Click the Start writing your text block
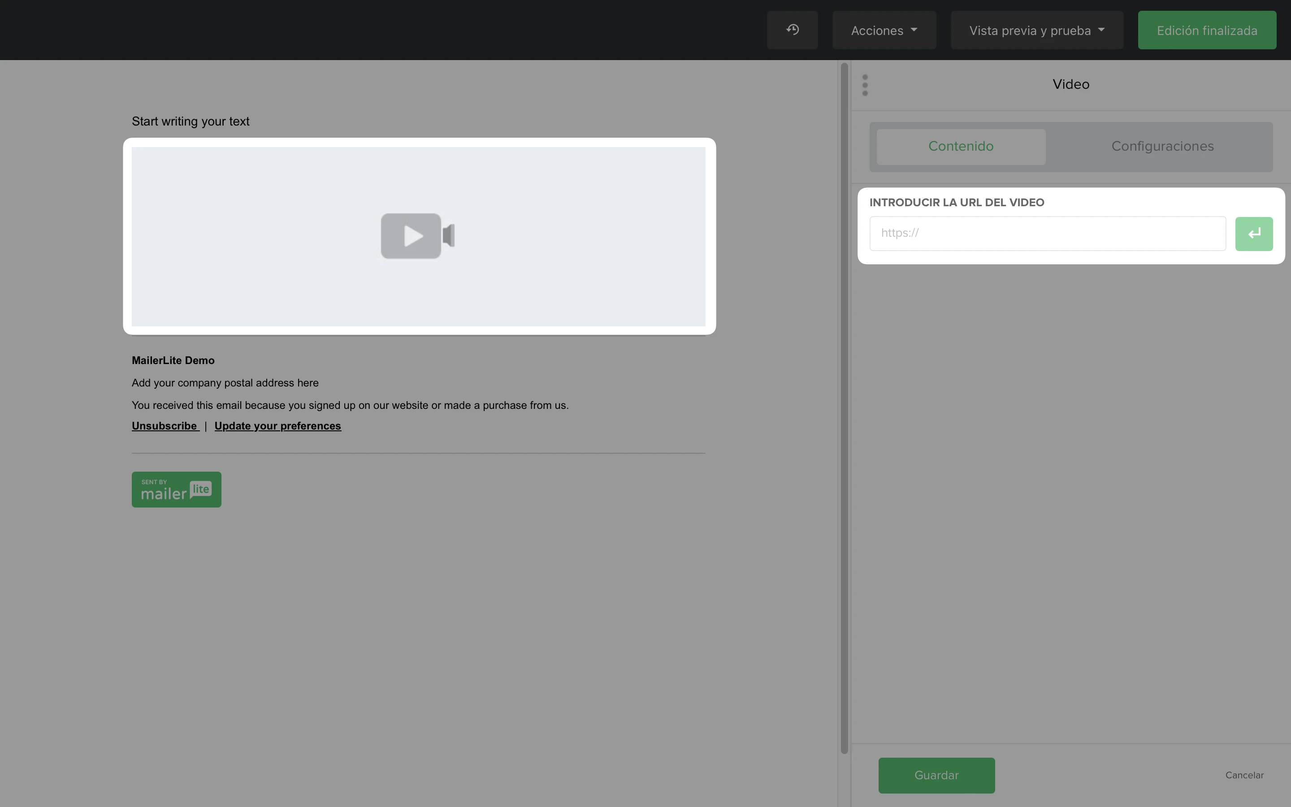The width and height of the screenshot is (1291, 807). pos(191,121)
